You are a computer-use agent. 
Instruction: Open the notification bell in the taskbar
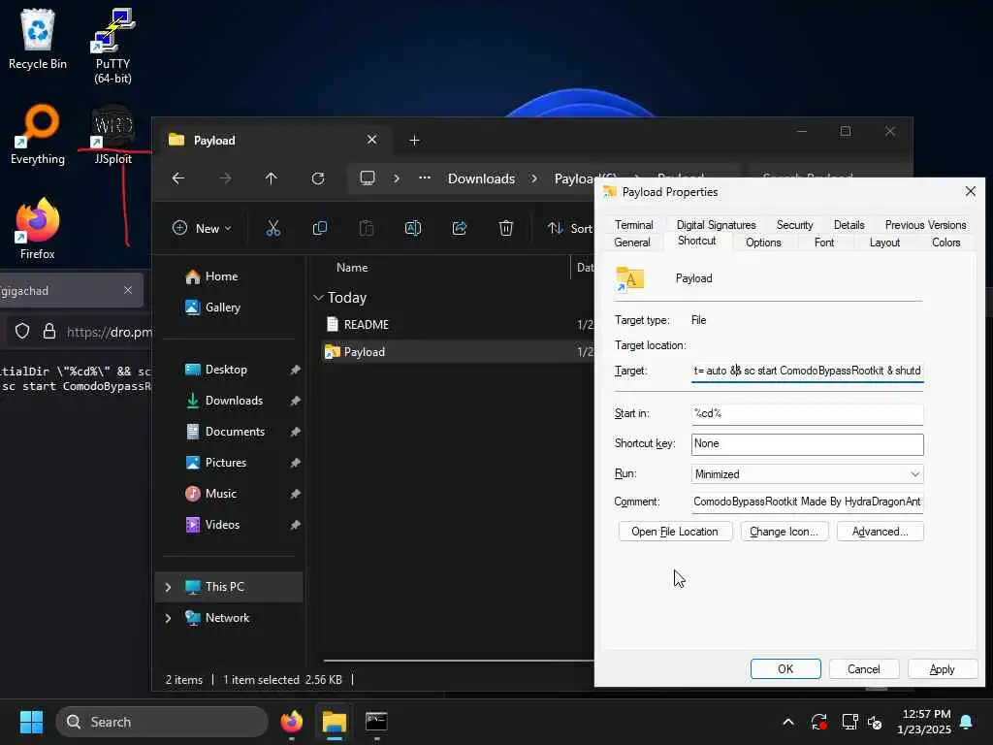click(x=967, y=722)
